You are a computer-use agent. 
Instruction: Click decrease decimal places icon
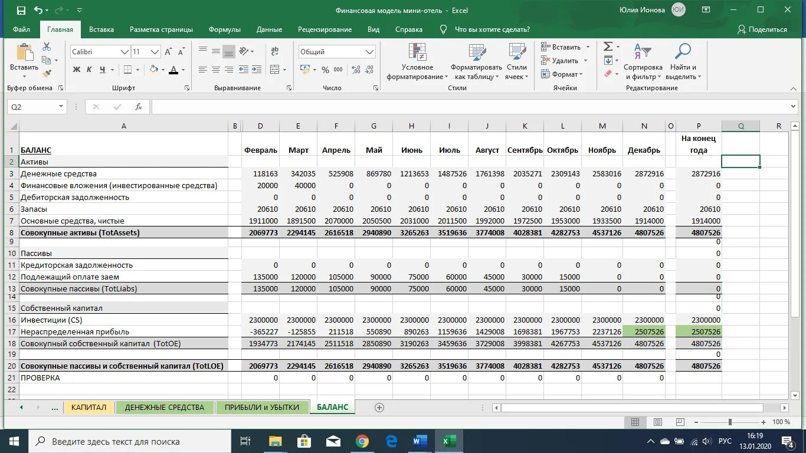[369, 70]
